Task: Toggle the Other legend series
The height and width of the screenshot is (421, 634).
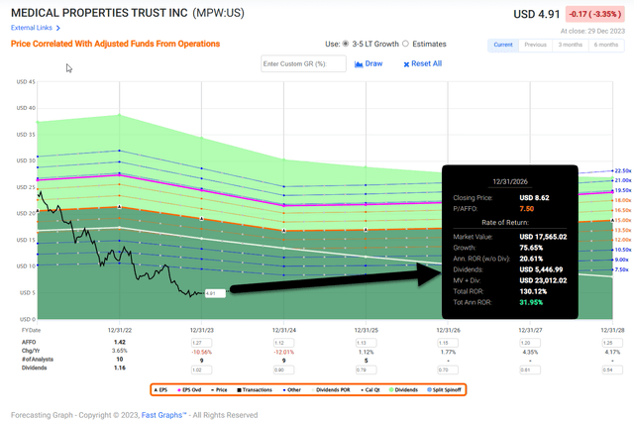Action: [292, 390]
